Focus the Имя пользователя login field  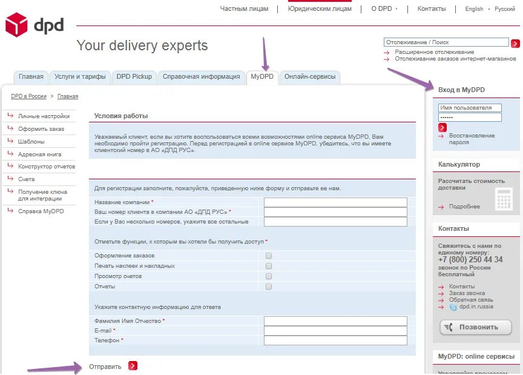(470, 108)
